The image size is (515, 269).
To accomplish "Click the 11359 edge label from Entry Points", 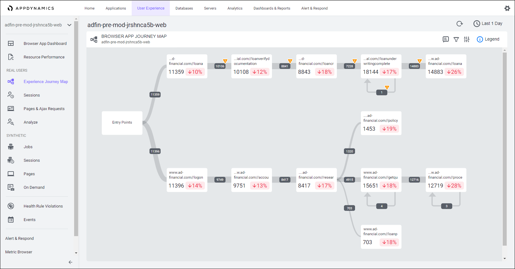I will [x=155, y=95].
